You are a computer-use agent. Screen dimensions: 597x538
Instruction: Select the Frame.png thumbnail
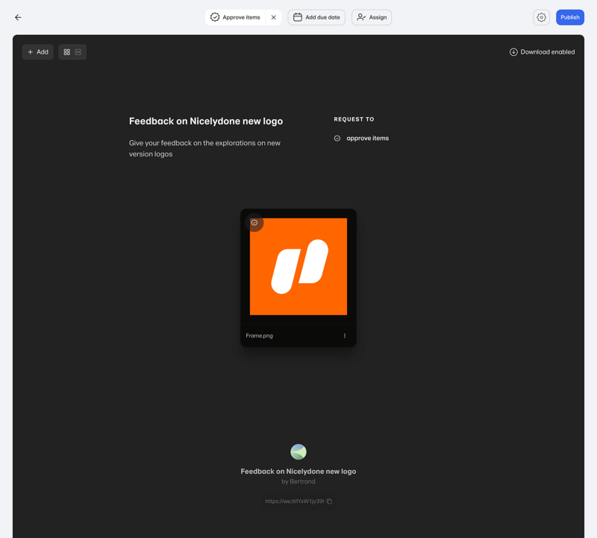coord(298,266)
